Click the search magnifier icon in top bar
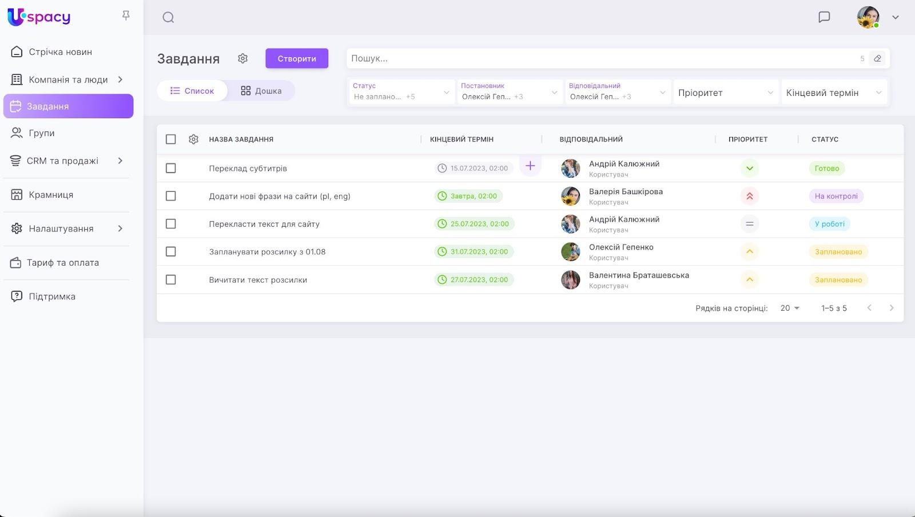 tap(168, 17)
